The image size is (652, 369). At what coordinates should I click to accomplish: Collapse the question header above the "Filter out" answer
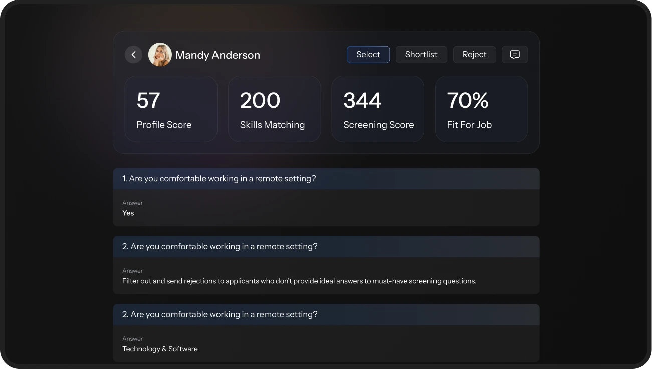[326, 247]
